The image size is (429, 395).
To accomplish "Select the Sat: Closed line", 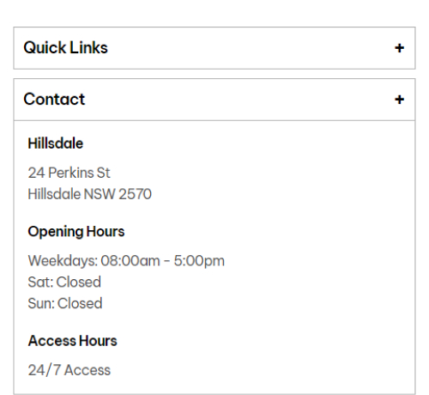I will click(x=64, y=282).
